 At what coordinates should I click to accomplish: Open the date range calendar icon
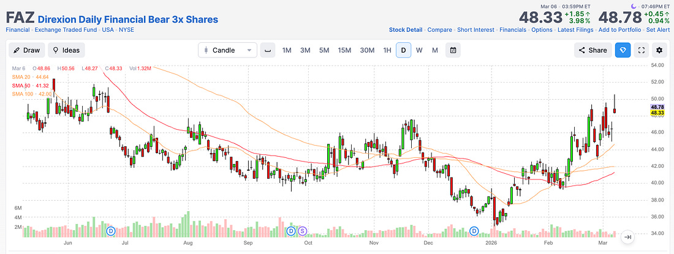pyautogui.click(x=453, y=50)
